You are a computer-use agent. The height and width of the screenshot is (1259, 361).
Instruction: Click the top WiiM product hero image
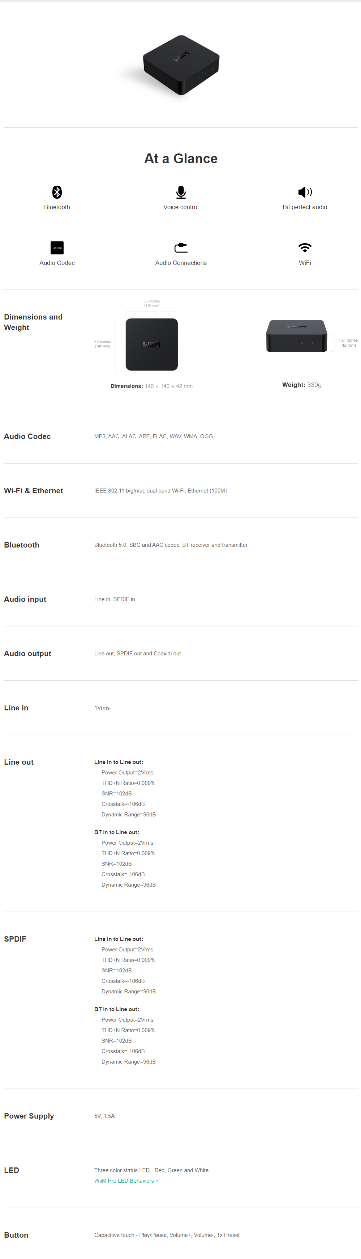point(181,64)
